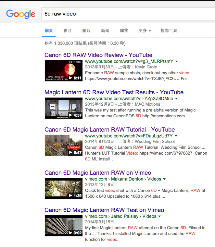Image resolution: width=215 pixels, height=247 pixels.
Task: Click the search box containing '6d raw video'
Action: (128, 14)
